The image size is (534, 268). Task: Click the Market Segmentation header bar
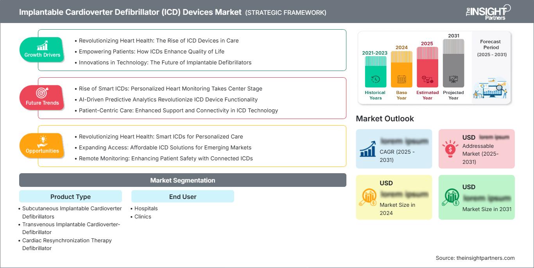click(x=183, y=180)
